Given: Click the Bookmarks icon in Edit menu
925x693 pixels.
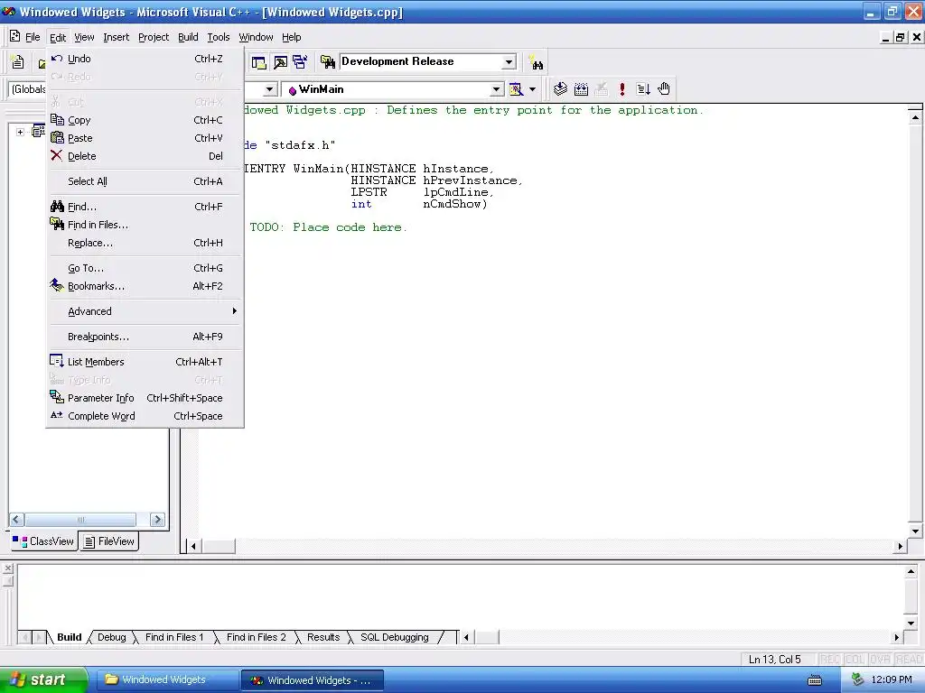Looking at the screenshot, I should coord(57,286).
